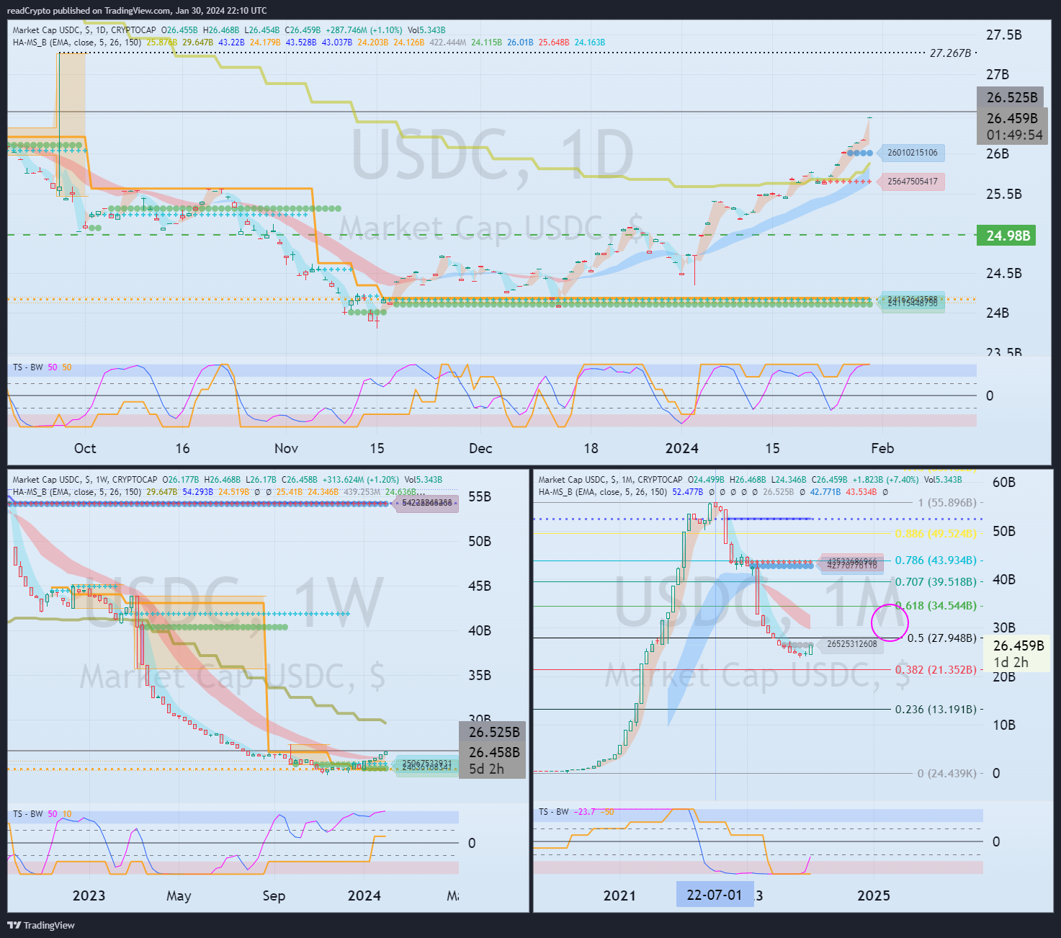This screenshot has height=938, width=1061.
Task: Click '2024' on the 1D time axis
Action: pos(681,448)
